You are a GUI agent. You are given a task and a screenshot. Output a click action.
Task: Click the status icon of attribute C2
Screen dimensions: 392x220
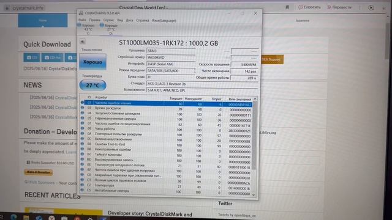82,185
